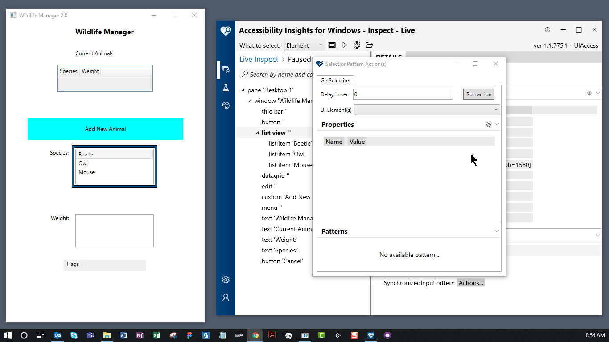Screen dimensions: 609x342
Task: Open Skype from the taskbar
Action: tap(74, 335)
